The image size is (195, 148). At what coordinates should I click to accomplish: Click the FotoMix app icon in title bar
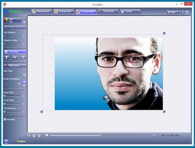pyautogui.click(x=5, y=4)
